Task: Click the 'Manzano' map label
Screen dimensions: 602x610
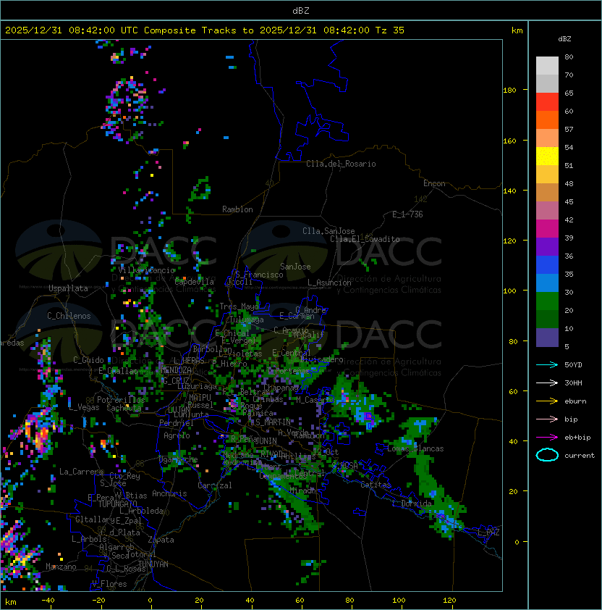Action: click(61, 567)
